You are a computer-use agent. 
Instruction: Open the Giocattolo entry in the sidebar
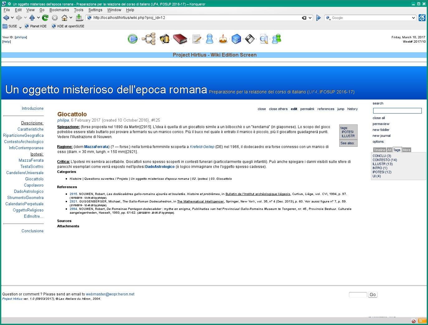34,179
